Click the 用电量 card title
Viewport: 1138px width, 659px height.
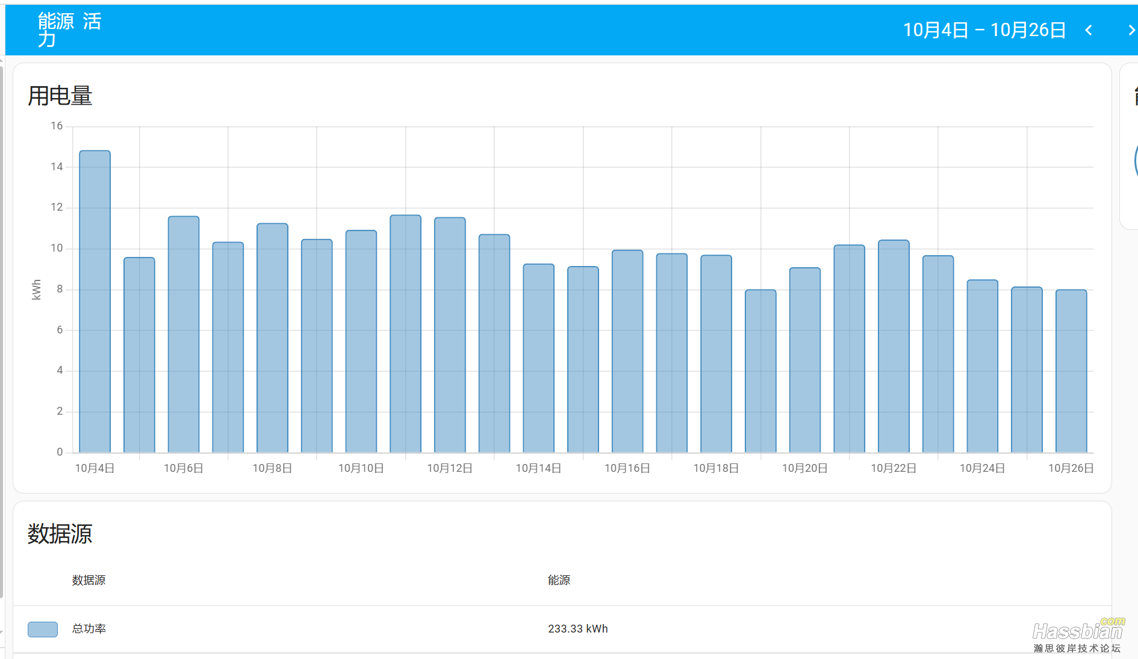coord(60,96)
